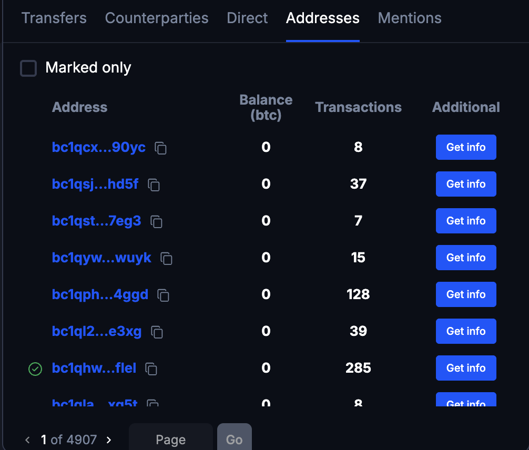Viewport: 529px width, 450px height.
Task: Open the bc1qcx...90yc address link
Action: (x=98, y=148)
